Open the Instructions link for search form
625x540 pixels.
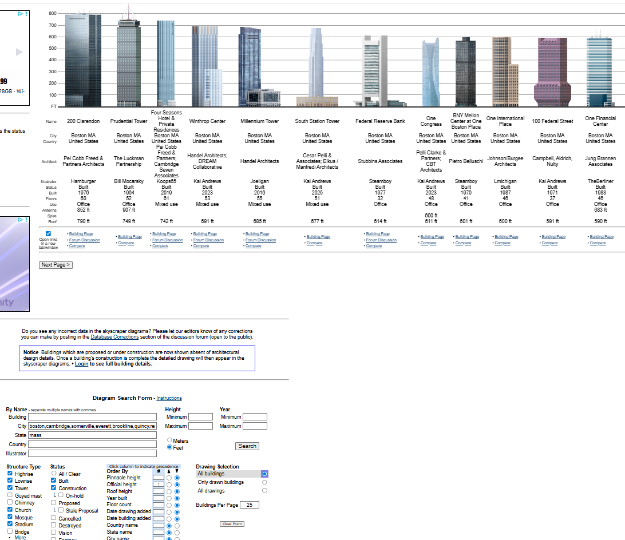(169, 398)
